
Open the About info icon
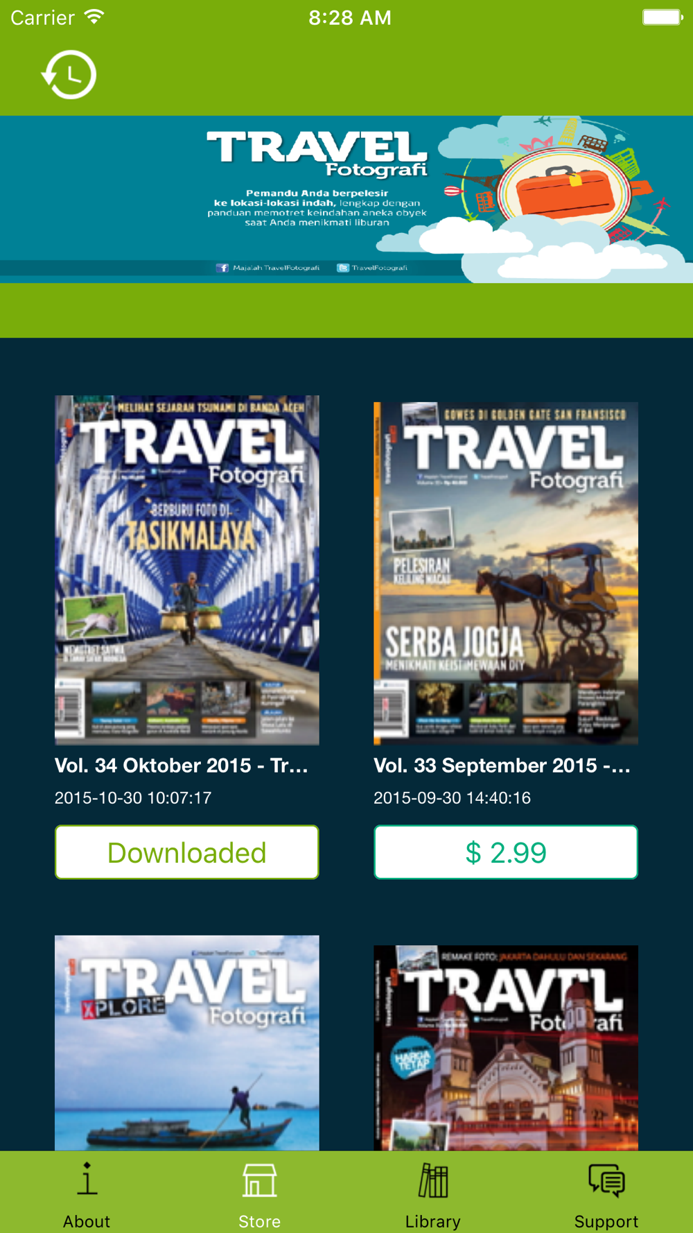87,1179
